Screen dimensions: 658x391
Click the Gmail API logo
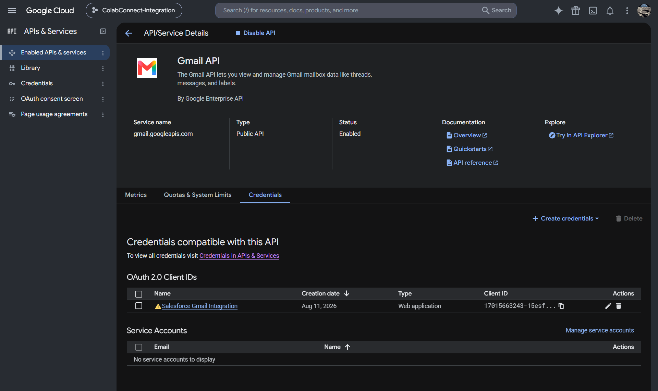coord(147,68)
